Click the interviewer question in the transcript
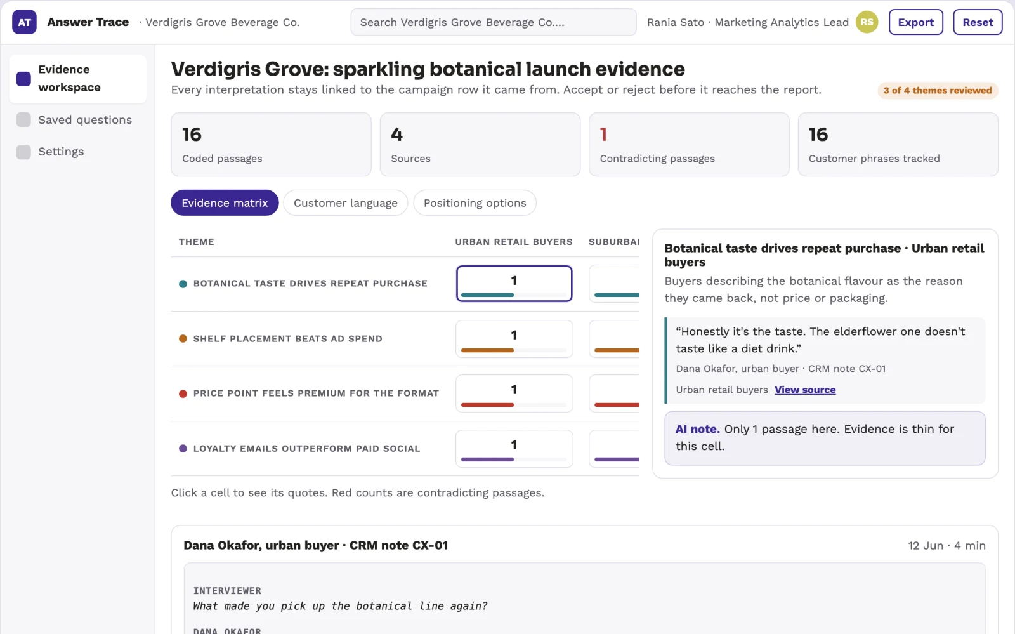Screen dimensions: 1015x634 coord(341,606)
